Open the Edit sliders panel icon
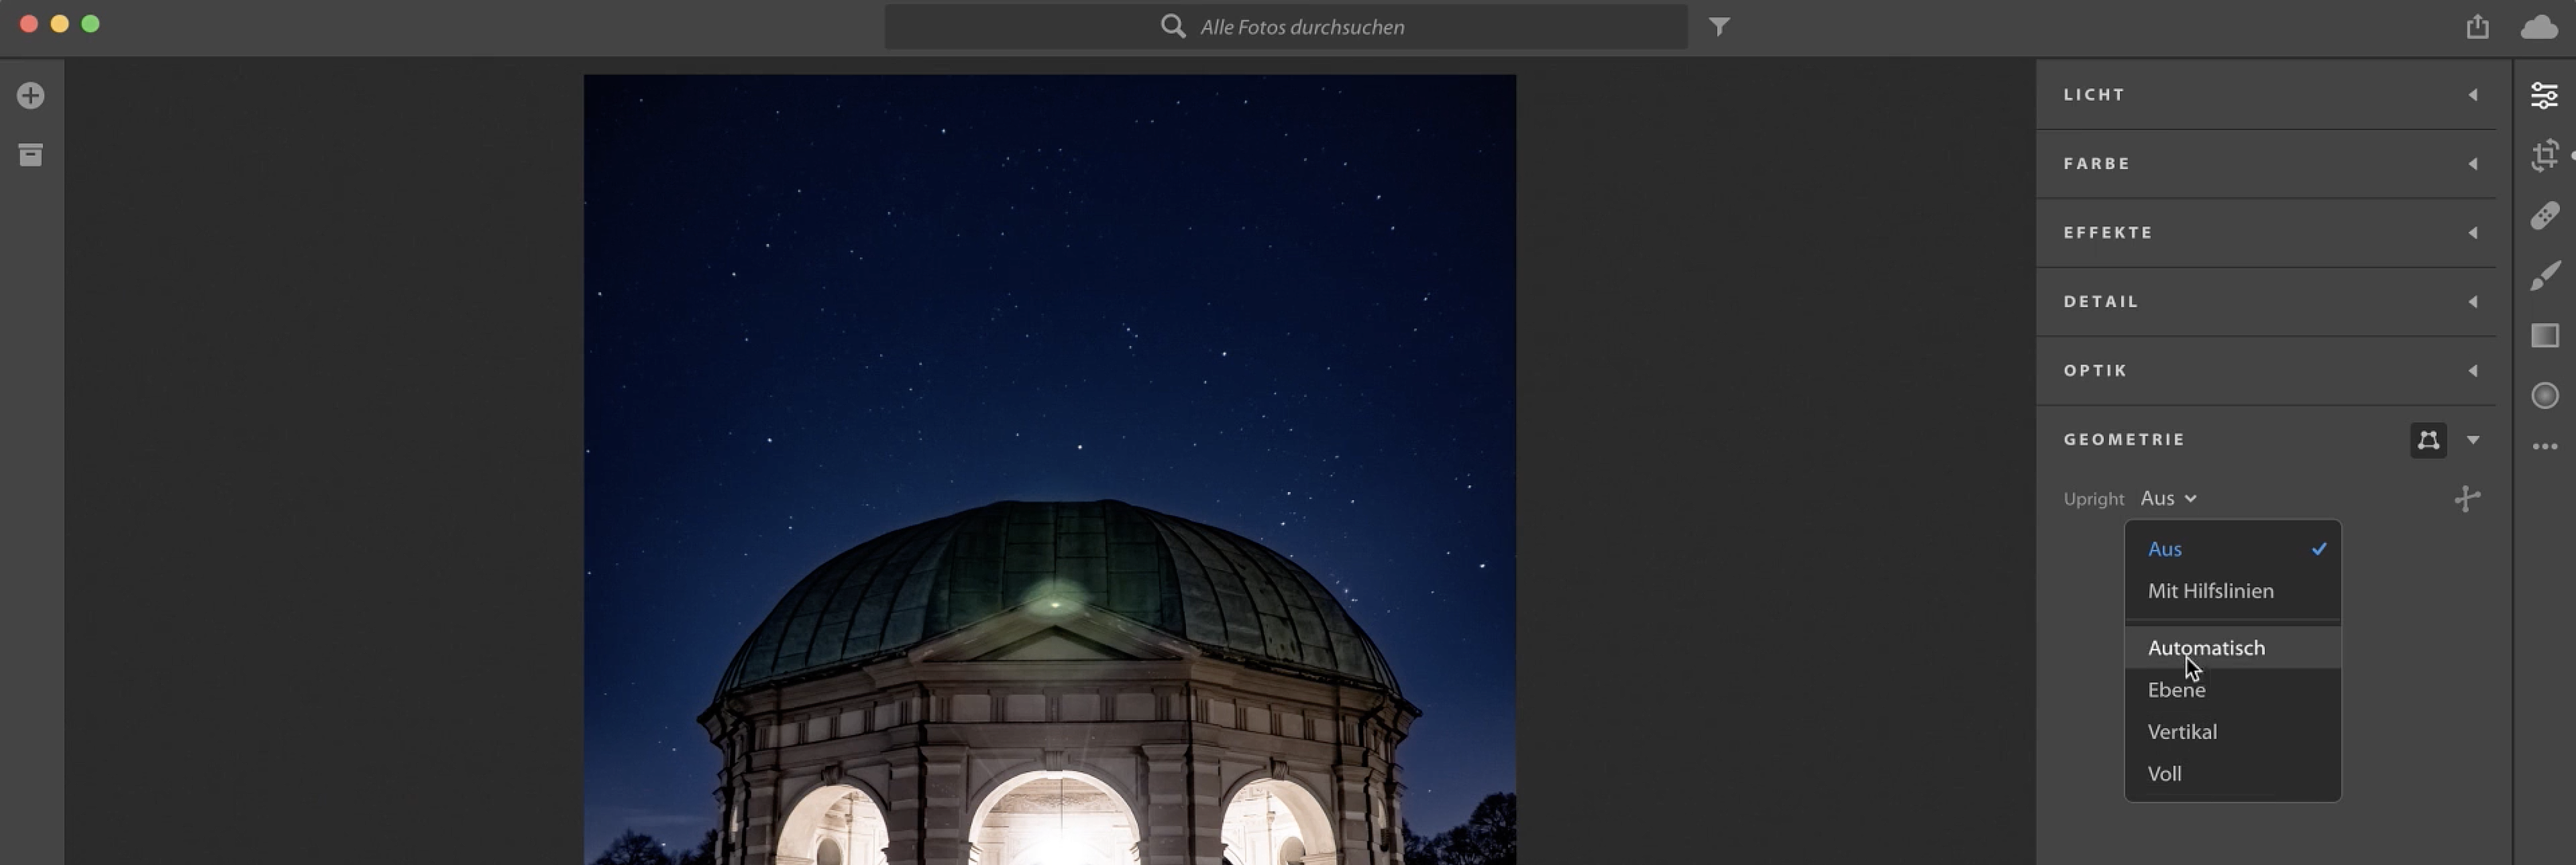 (2544, 95)
